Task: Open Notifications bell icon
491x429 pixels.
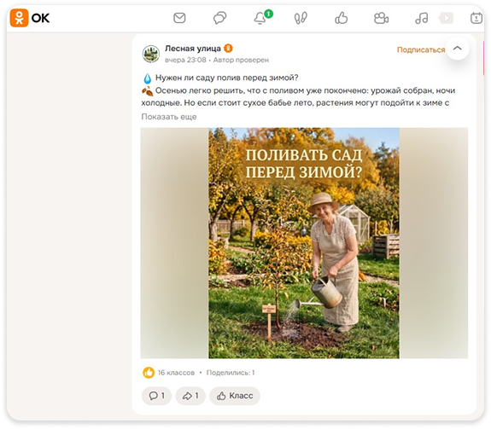Action: (260, 18)
